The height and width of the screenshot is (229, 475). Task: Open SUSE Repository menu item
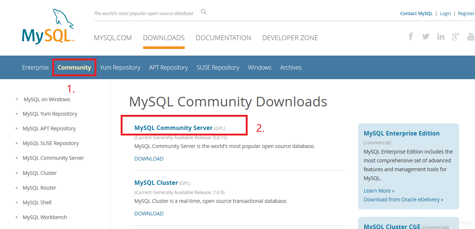[218, 67]
